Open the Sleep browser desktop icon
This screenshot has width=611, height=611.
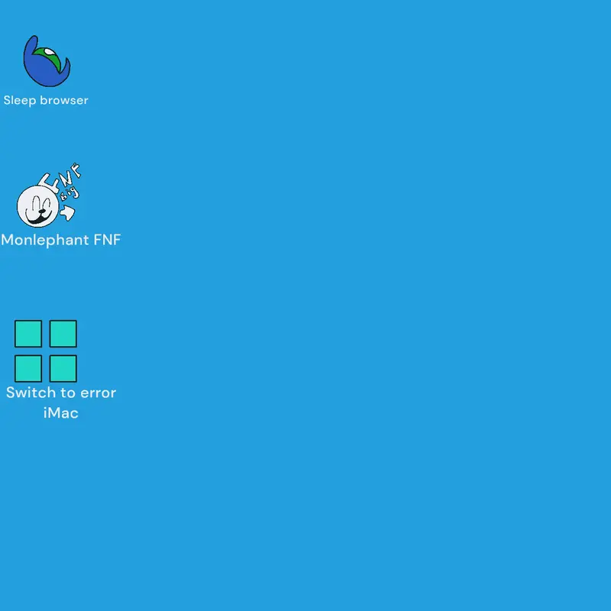[47, 61]
